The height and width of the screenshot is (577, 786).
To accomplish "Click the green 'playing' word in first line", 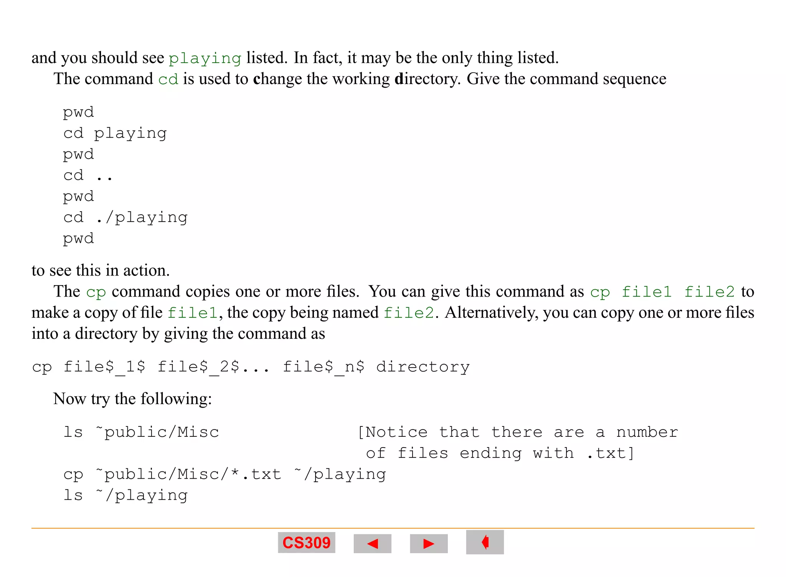I will tap(205, 58).
